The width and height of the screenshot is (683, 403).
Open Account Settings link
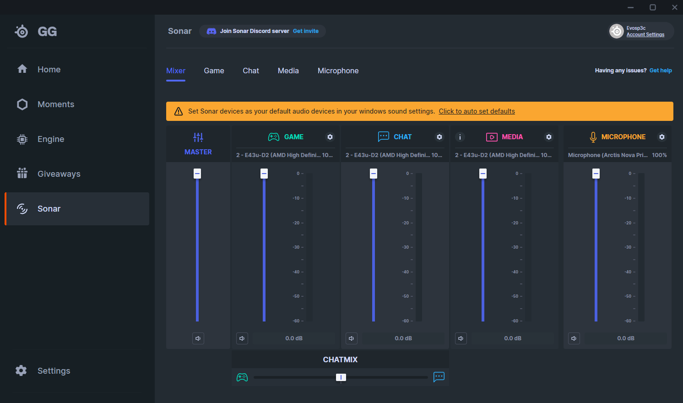coord(645,35)
